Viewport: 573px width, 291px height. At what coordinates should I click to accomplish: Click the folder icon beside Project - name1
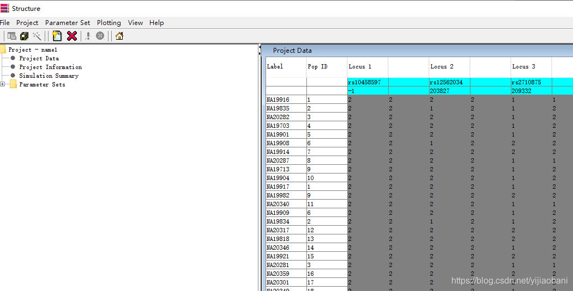(3, 49)
